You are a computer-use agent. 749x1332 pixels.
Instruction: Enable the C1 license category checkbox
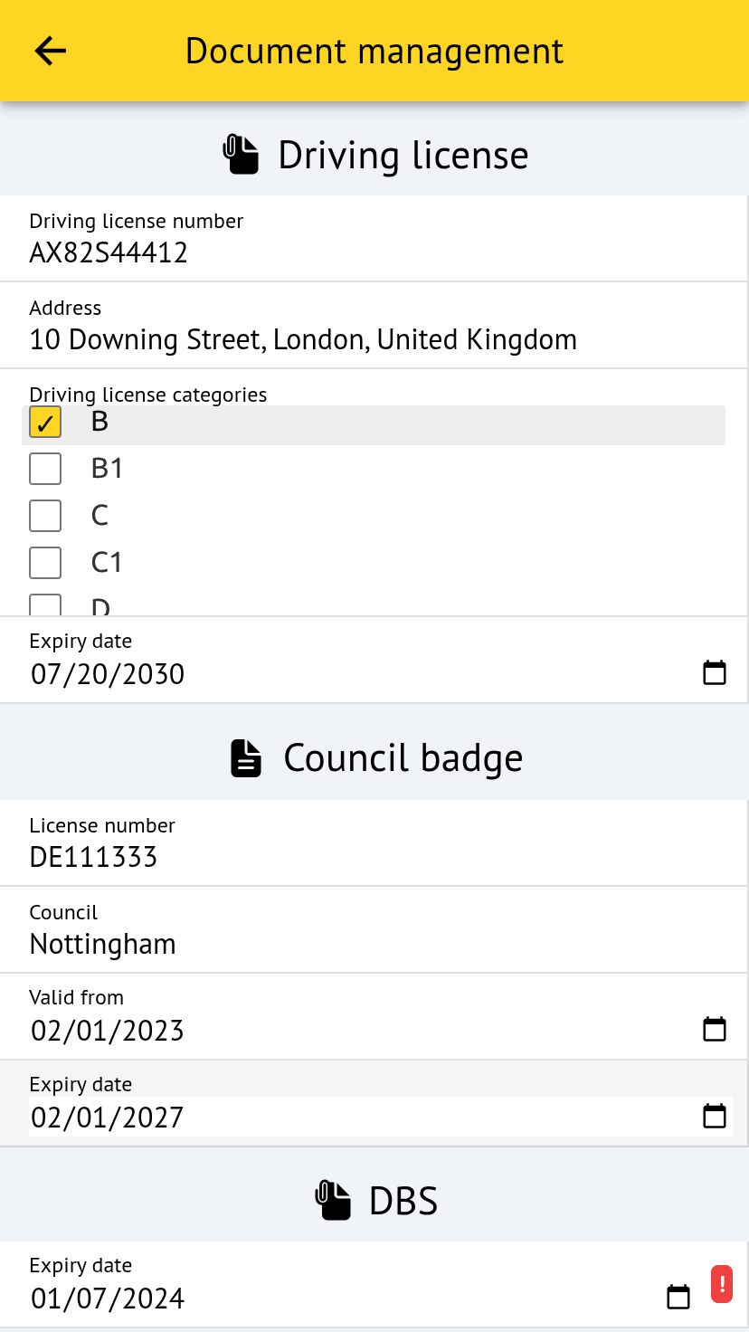click(45, 563)
